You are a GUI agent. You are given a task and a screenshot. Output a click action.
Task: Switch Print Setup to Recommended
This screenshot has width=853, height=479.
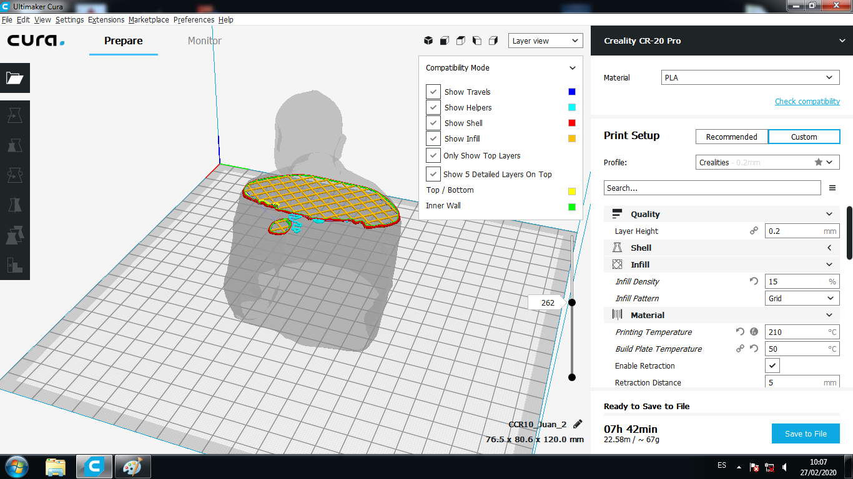tap(732, 137)
